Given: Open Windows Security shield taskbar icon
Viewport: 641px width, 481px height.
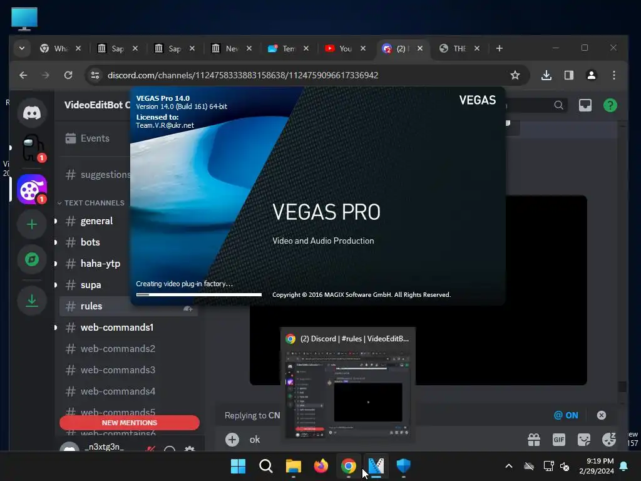Looking at the screenshot, I should click(404, 466).
